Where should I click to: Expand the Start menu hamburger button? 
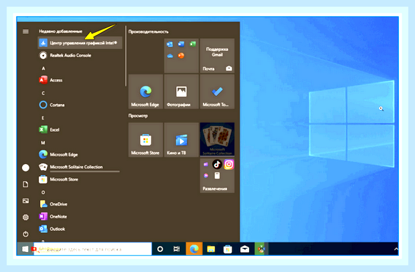click(x=25, y=31)
